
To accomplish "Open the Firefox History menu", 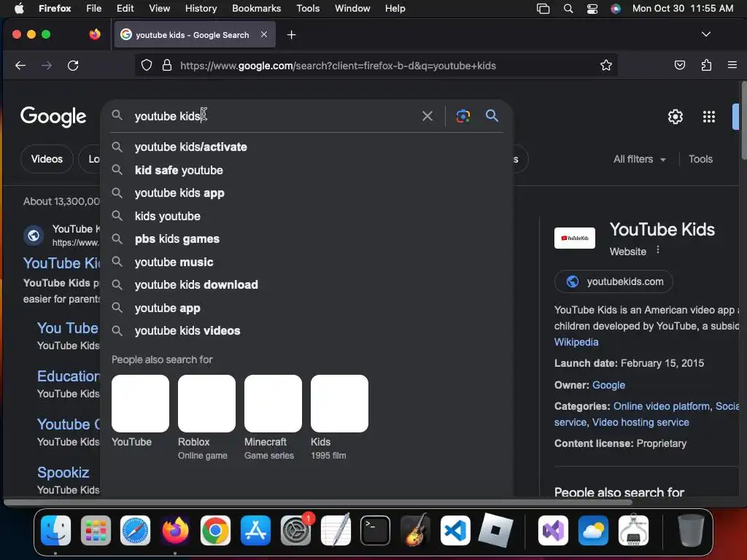I will 201,8.
